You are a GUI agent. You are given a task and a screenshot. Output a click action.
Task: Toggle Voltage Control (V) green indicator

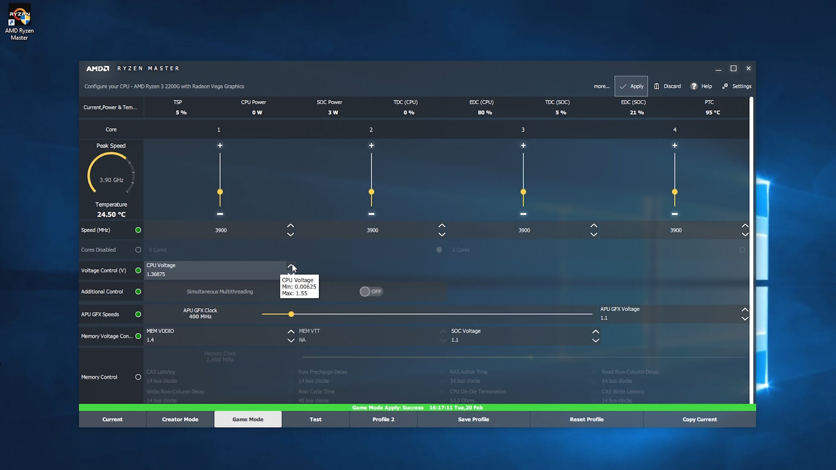point(138,270)
